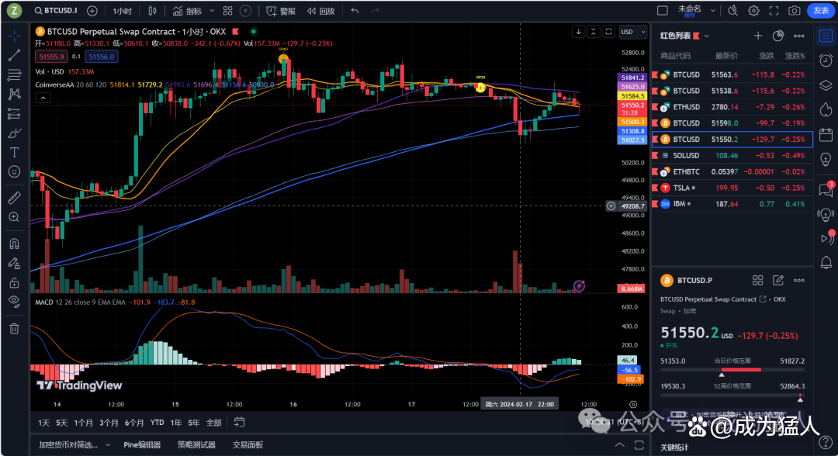
Task: Select the brush drawing tool
Action: coord(15,133)
